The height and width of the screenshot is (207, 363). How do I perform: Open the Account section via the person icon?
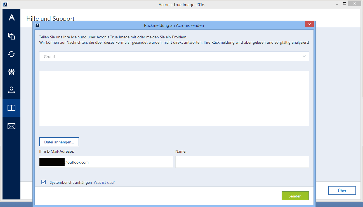pyautogui.click(x=11, y=90)
